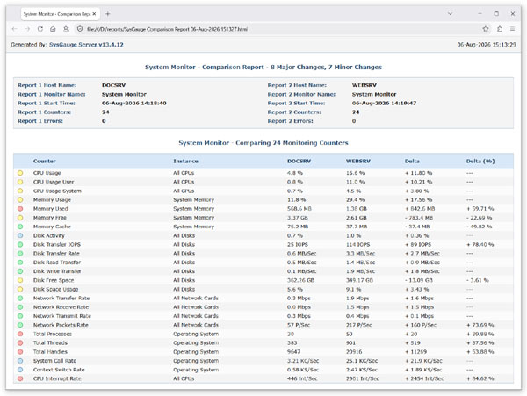This screenshot has height=396, width=527.
Task: Click the yellow dot beside CPU Usage System
Action: (x=20, y=191)
